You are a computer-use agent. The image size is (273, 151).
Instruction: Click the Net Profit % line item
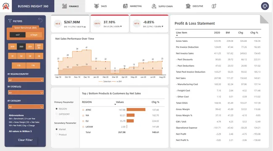pos(182,140)
